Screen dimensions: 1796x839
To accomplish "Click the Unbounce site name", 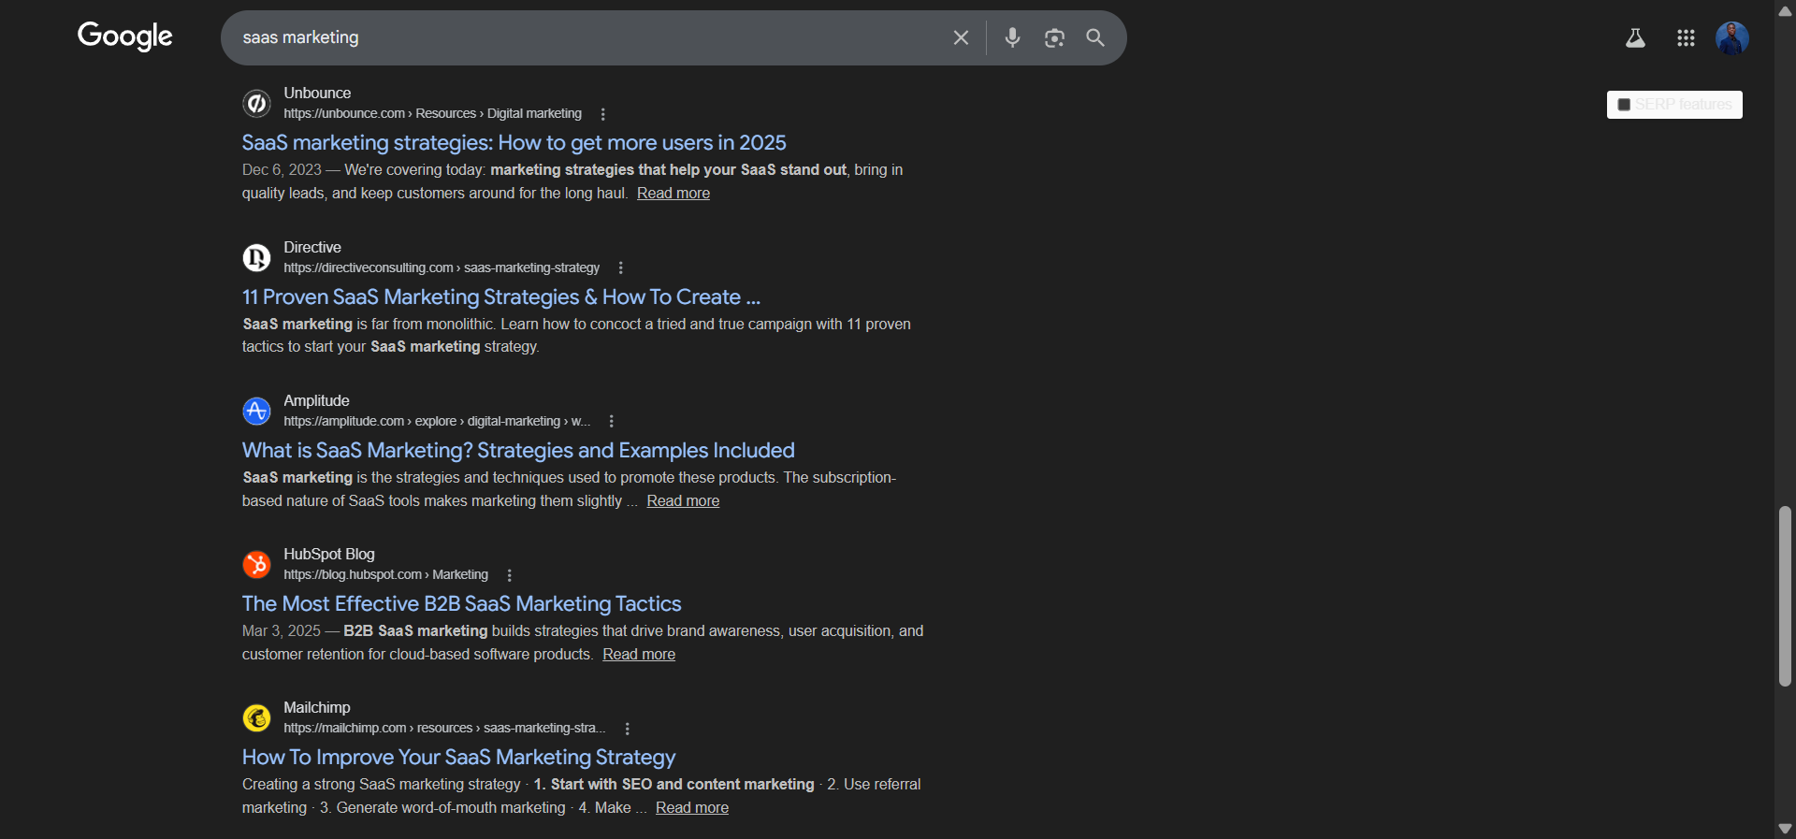I will [317, 94].
